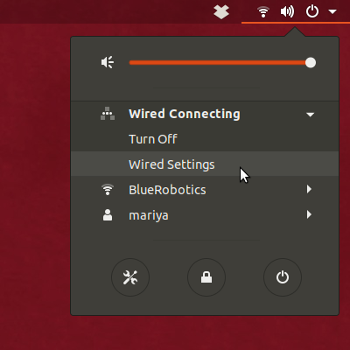
Task: Click the volume speaker icon in top bar
Action: [x=287, y=12]
